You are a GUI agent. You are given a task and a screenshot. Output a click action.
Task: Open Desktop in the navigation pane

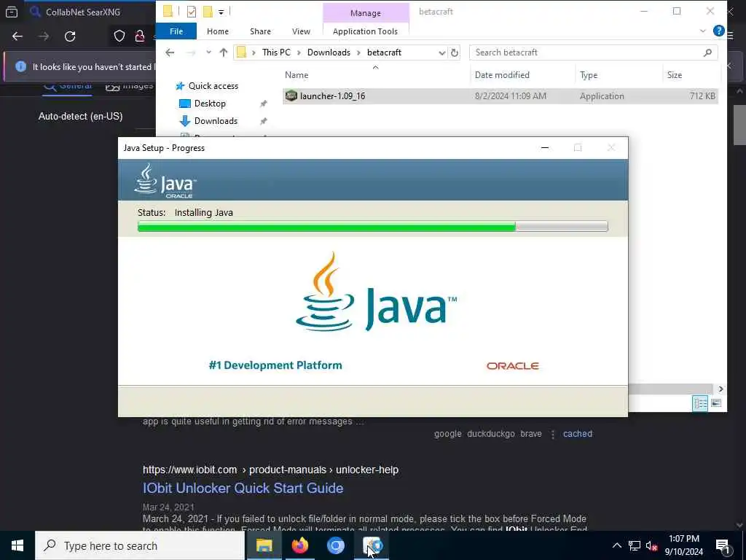coord(210,104)
